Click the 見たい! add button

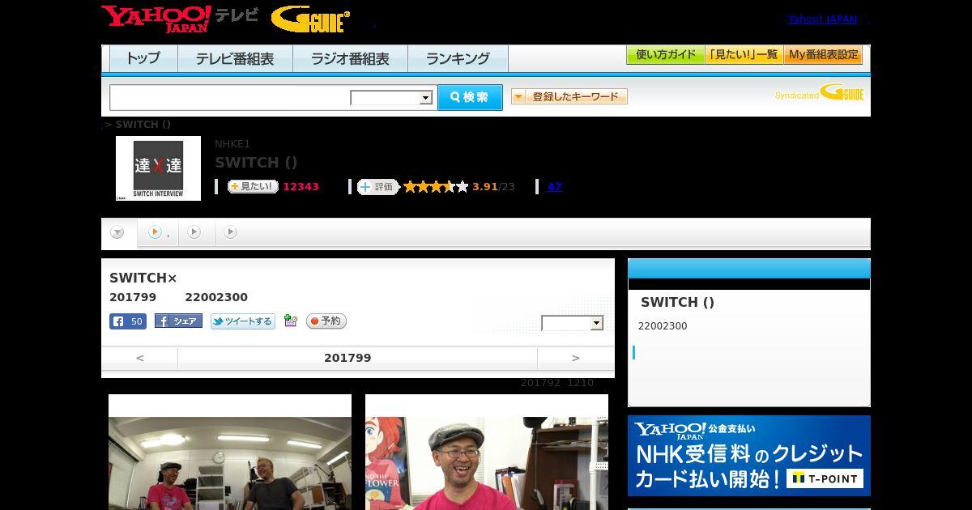[253, 186]
